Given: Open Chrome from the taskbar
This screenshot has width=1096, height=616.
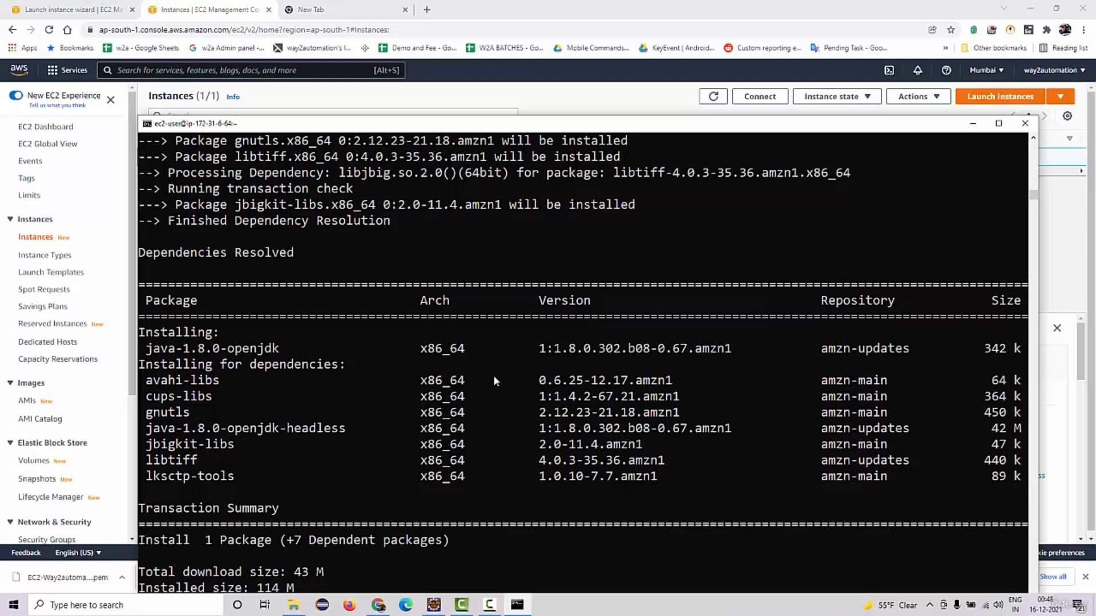Looking at the screenshot, I should (x=378, y=605).
